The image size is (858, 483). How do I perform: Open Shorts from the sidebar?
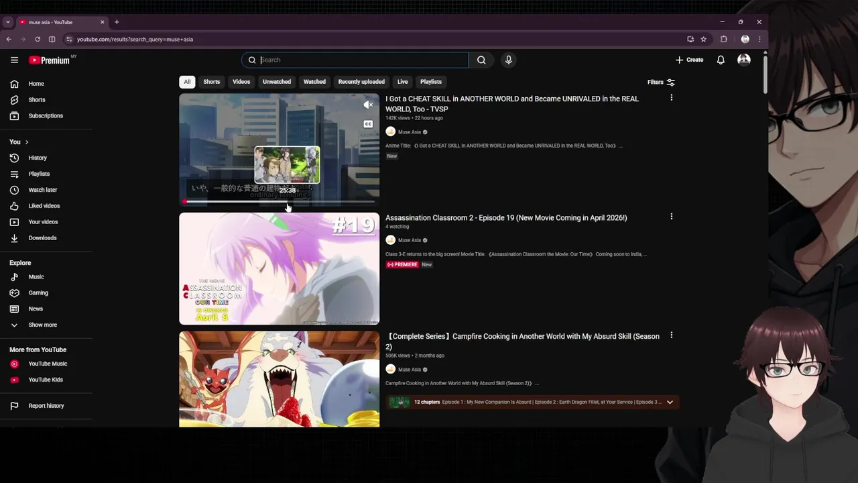(37, 100)
